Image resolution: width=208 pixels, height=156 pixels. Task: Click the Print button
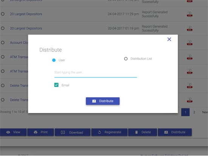coord(40,132)
